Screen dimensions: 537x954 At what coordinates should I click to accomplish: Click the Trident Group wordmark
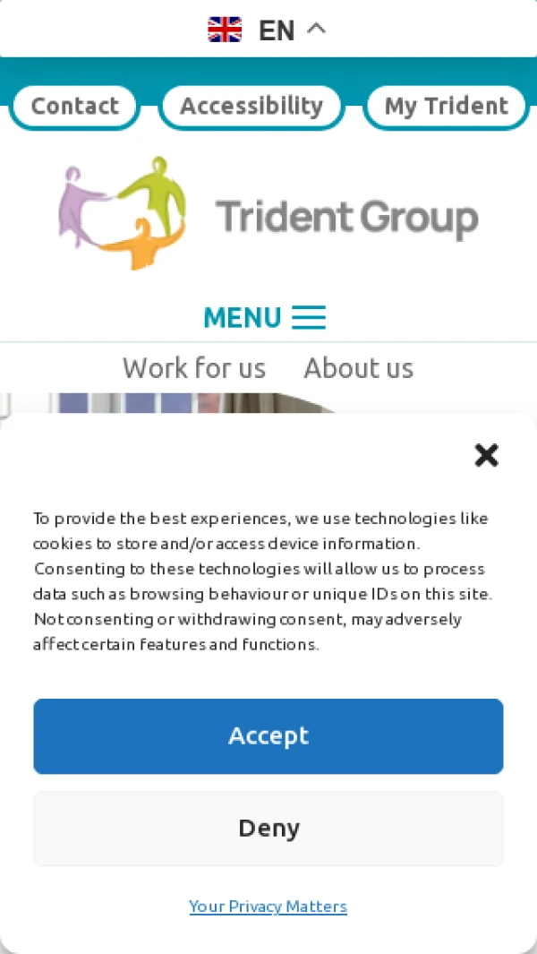[346, 219]
